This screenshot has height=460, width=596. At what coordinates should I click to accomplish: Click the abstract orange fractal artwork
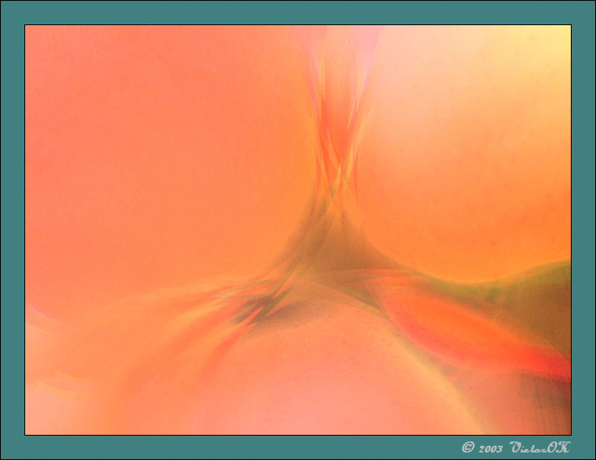pyautogui.click(x=298, y=230)
